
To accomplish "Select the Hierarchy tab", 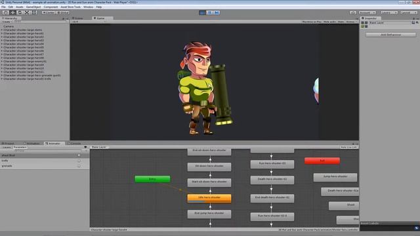I will click(x=10, y=18).
